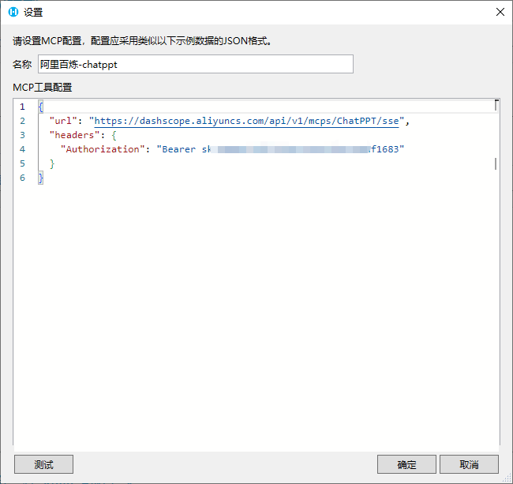Click the Bearer token value text
The height and width of the screenshot is (484, 513).
[x=280, y=149]
